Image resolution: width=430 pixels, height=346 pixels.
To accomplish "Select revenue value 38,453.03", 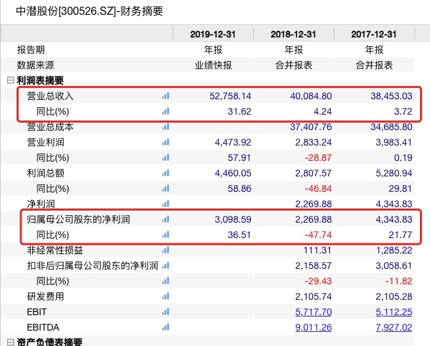I will tap(391, 96).
